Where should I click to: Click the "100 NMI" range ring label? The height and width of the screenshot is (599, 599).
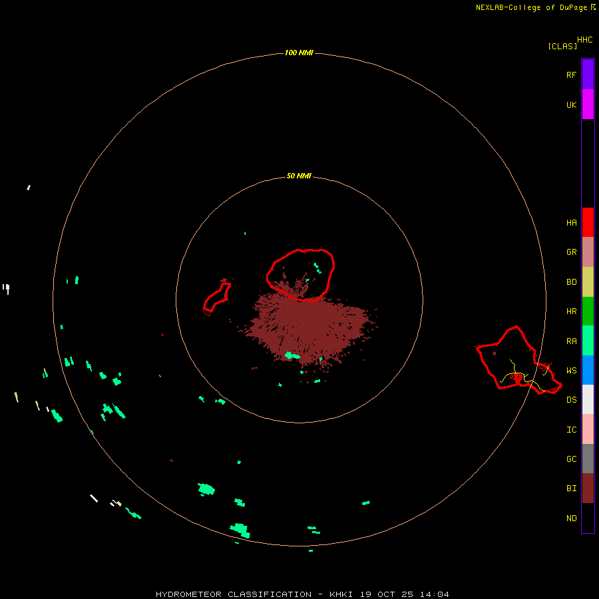tap(299, 53)
